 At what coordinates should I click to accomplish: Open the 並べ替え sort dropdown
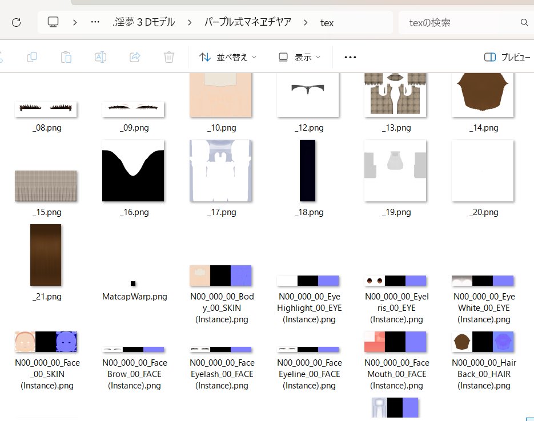[227, 57]
